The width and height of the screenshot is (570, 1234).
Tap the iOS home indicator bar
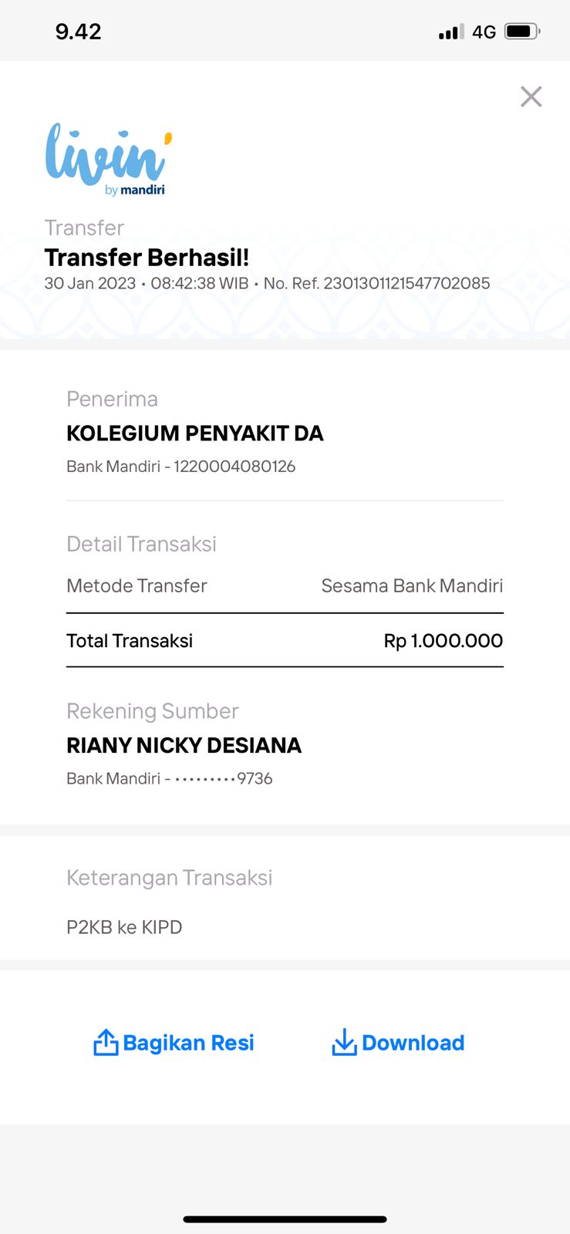[285, 1219]
